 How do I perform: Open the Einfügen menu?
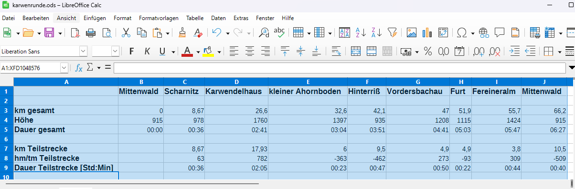[95, 18]
